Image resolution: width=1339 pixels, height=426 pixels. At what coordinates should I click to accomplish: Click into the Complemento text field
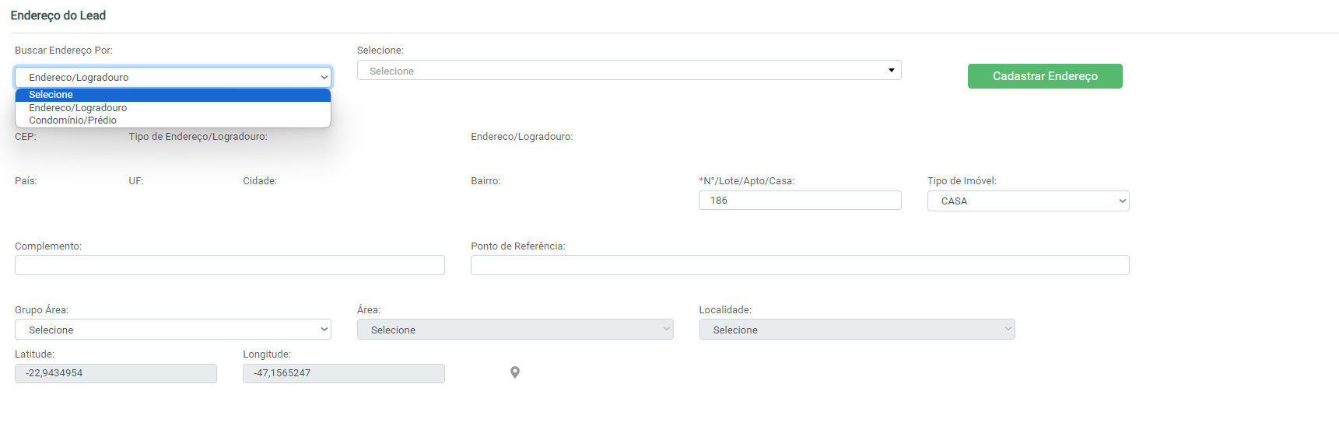[x=230, y=265]
